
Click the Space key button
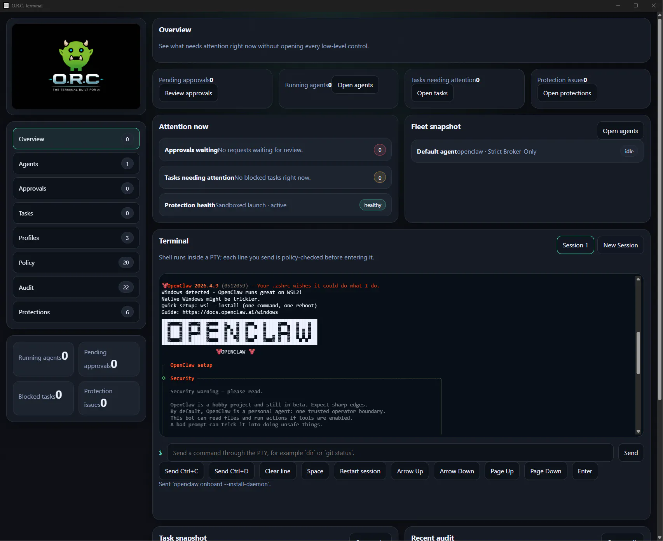pos(315,471)
